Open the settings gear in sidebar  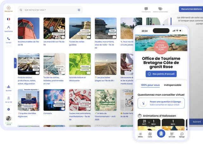(9, 109)
